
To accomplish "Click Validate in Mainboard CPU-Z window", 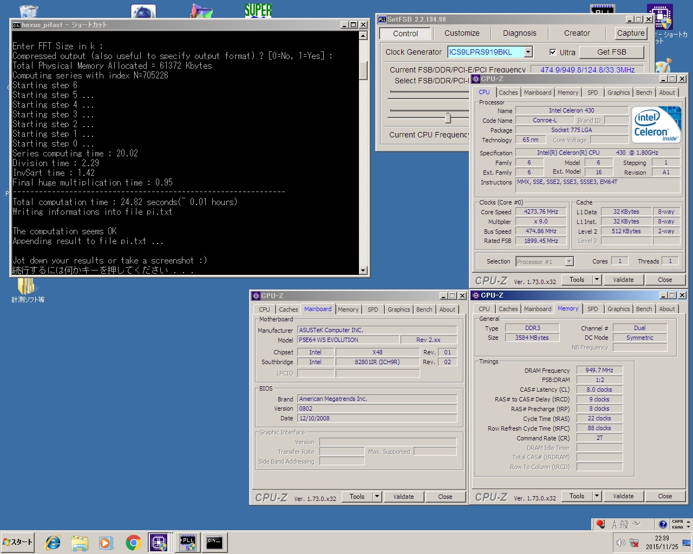I will click(403, 497).
